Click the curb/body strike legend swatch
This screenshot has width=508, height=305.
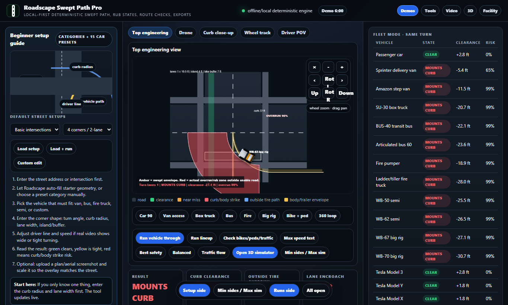click(207, 200)
